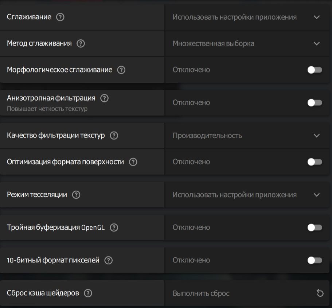
Task: Open the Метод сглаживания dropdown menu
Action: pyautogui.click(x=316, y=44)
